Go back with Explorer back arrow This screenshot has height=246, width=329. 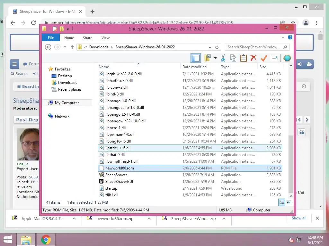pos(48,47)
